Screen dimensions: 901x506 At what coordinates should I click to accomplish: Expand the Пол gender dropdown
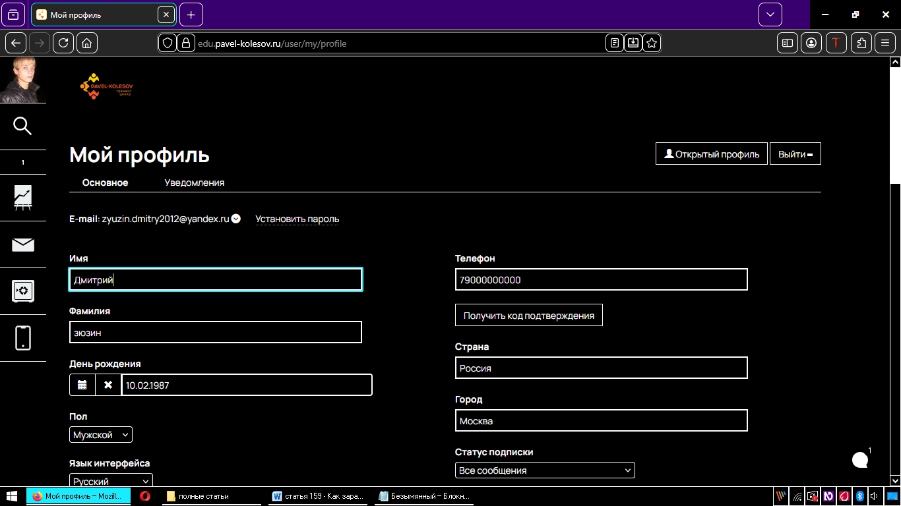pos(100,435)
